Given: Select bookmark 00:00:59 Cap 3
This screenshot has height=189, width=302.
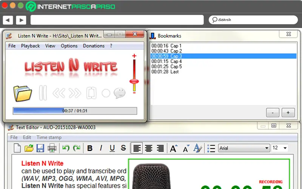Looking at the screenshot, I should tap(223, 56).
